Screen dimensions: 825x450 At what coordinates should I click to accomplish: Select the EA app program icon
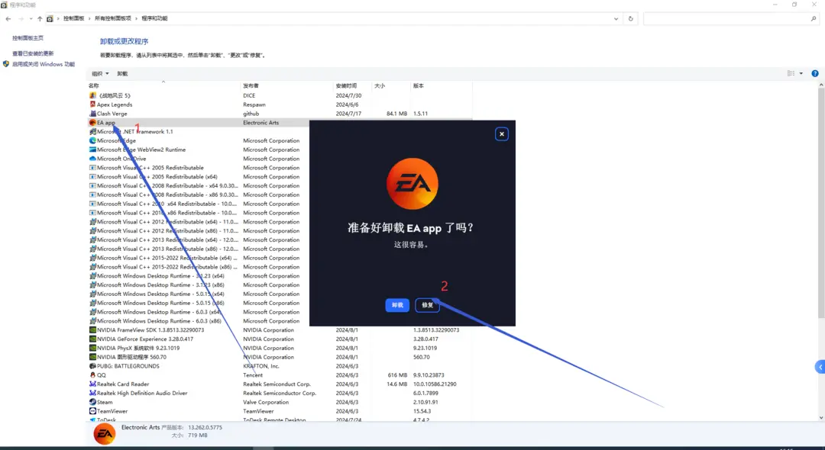[x=92, y=122]
